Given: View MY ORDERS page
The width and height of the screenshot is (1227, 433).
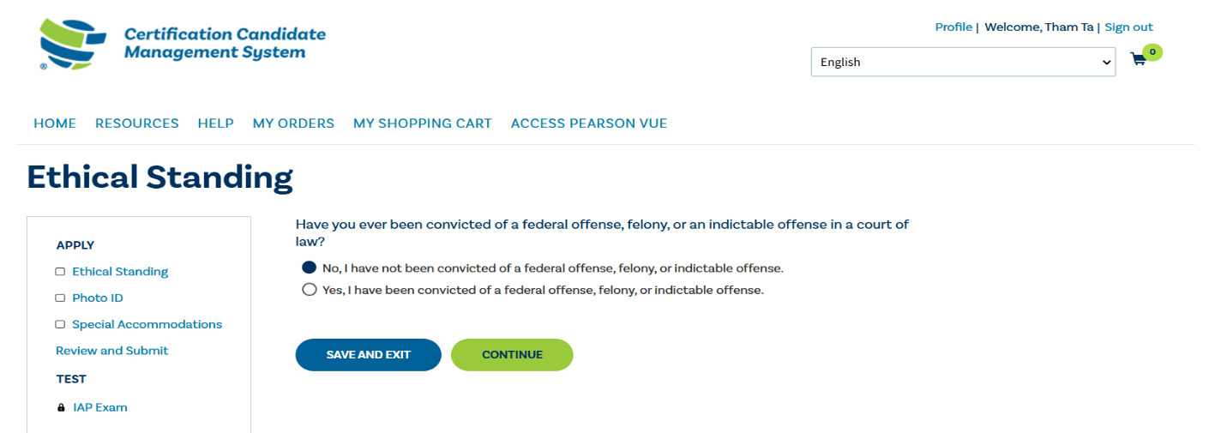Looking at the screenshot, I should click(x=293, y=123).
